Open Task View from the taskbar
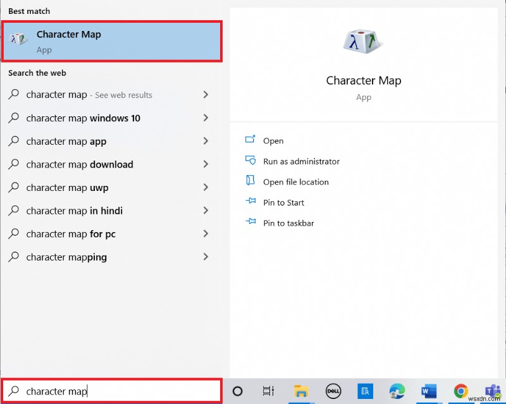 tap(268, 391)
